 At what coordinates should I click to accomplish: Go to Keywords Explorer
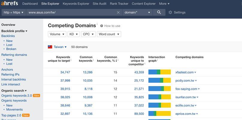point(76,4)
